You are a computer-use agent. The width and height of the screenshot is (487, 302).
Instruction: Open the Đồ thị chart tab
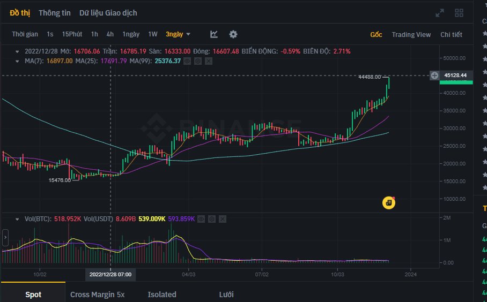coord(20,13)
